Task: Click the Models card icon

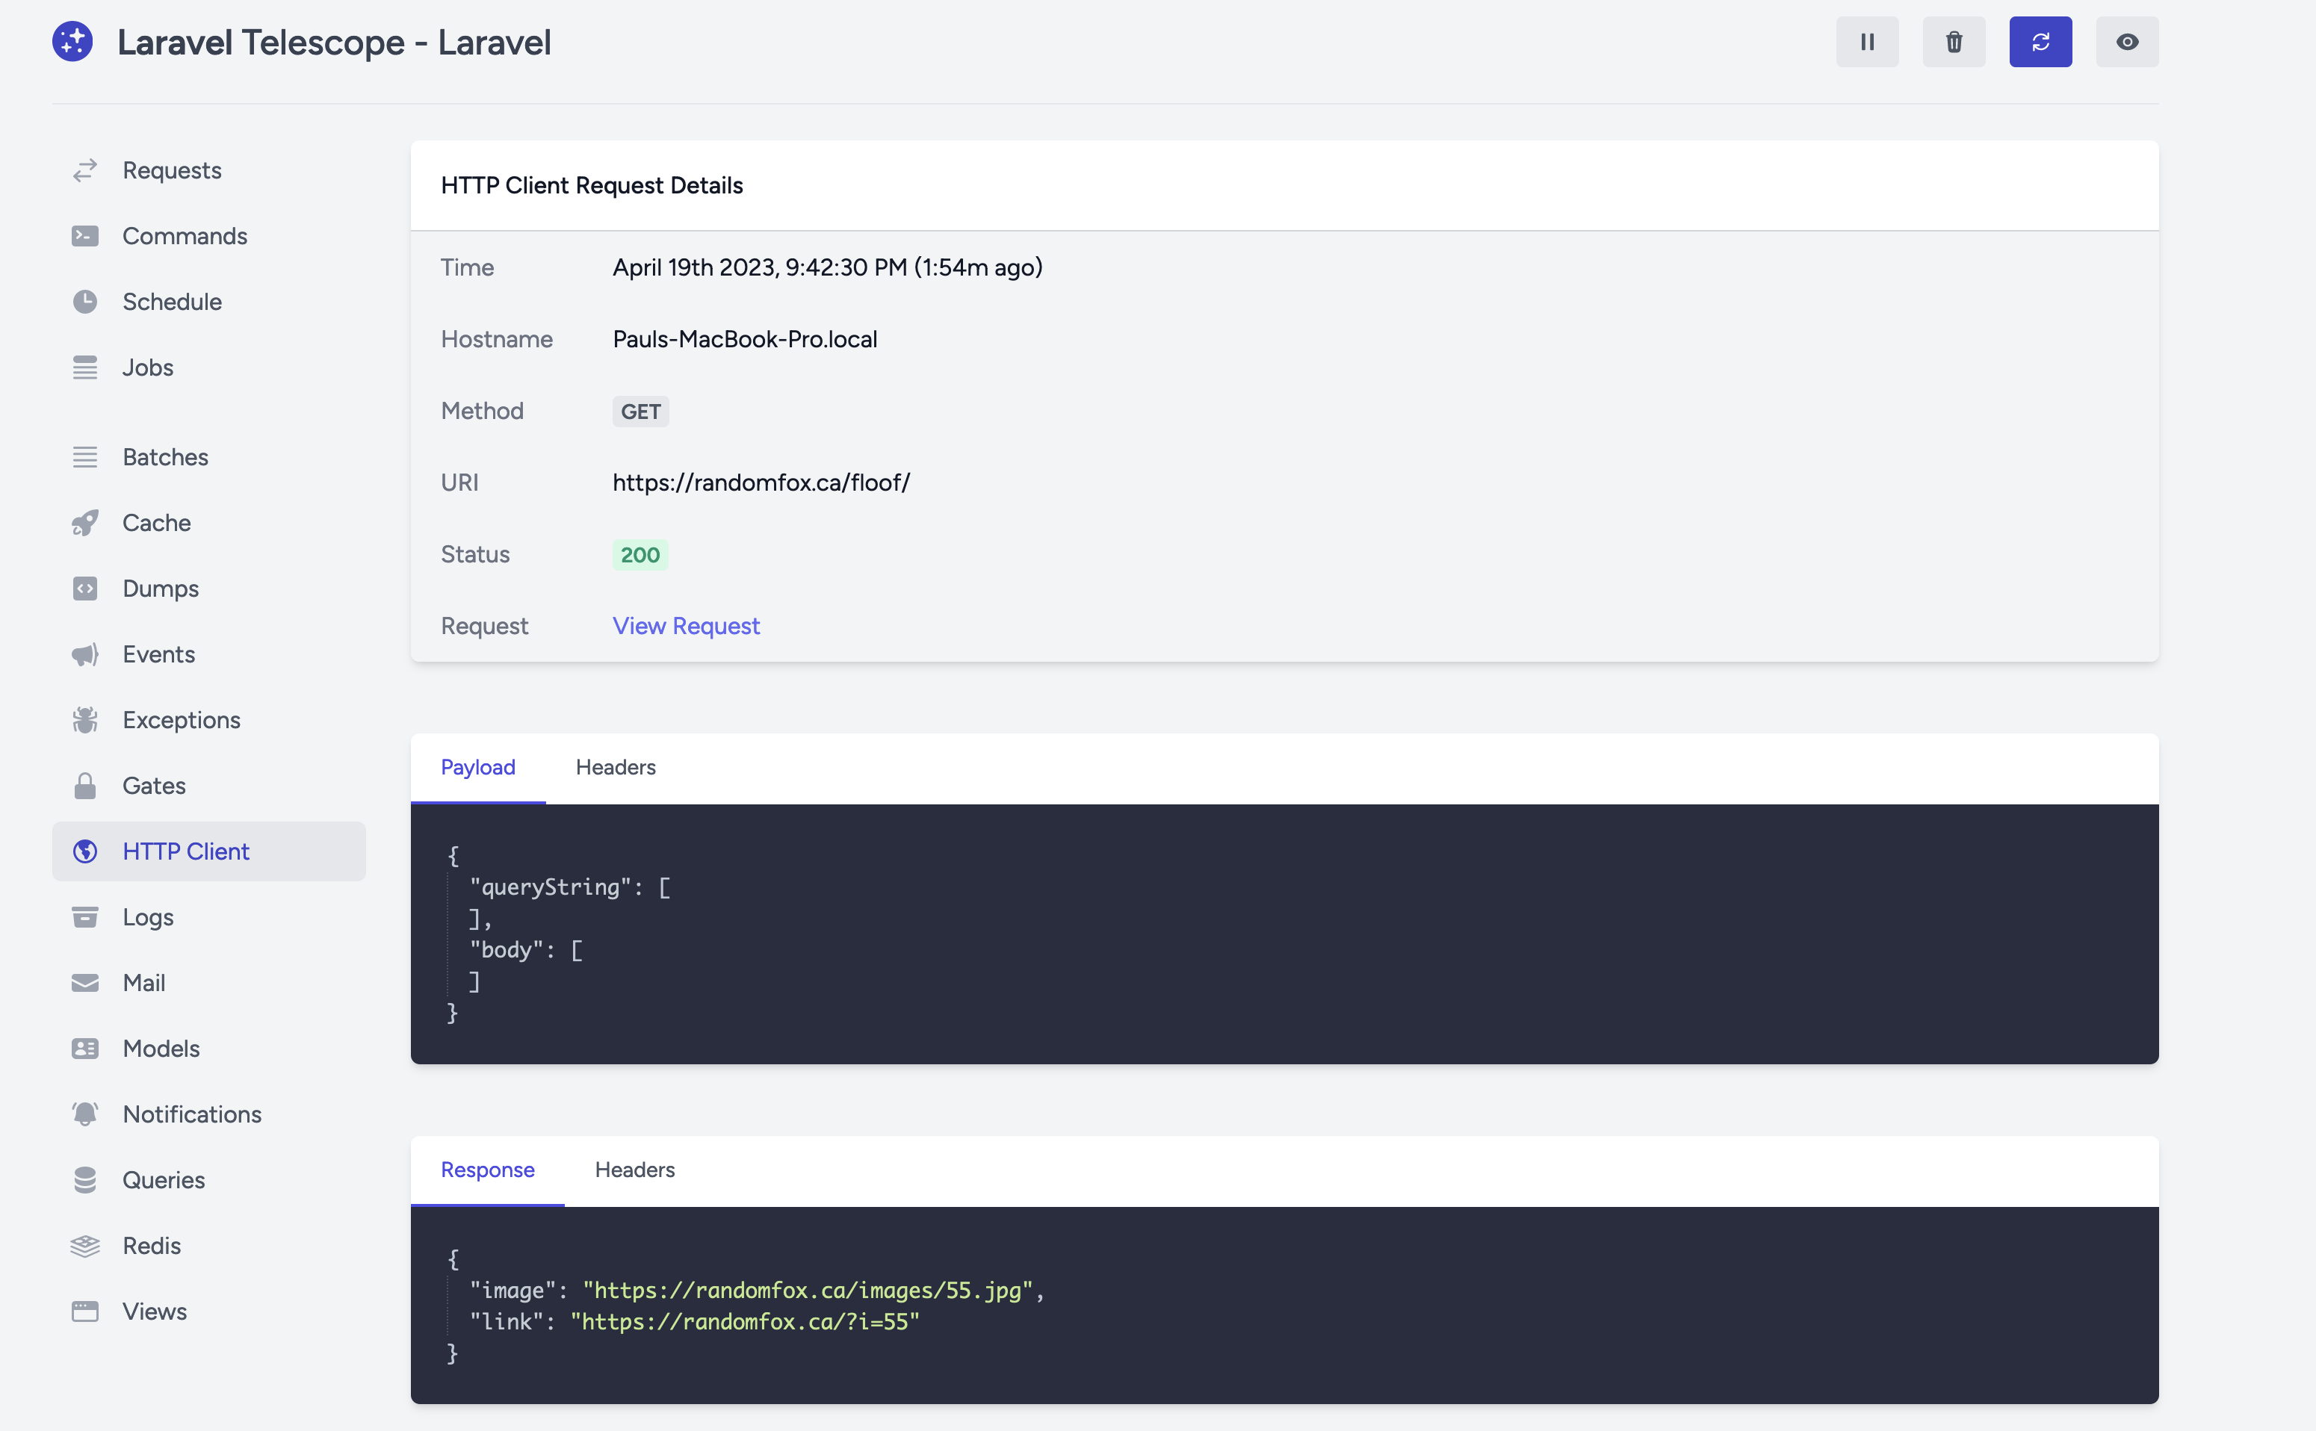Action: [x=85, y=1049]
